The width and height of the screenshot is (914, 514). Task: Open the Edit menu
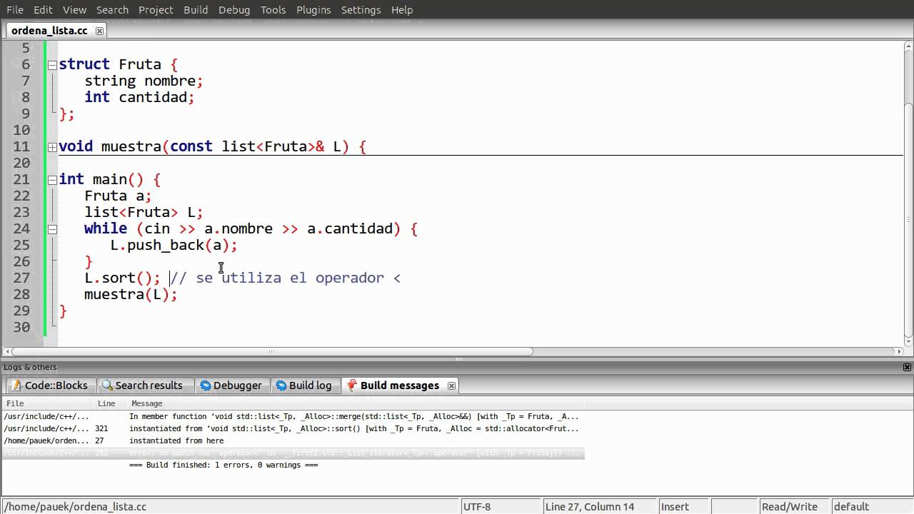coord(43,9)
